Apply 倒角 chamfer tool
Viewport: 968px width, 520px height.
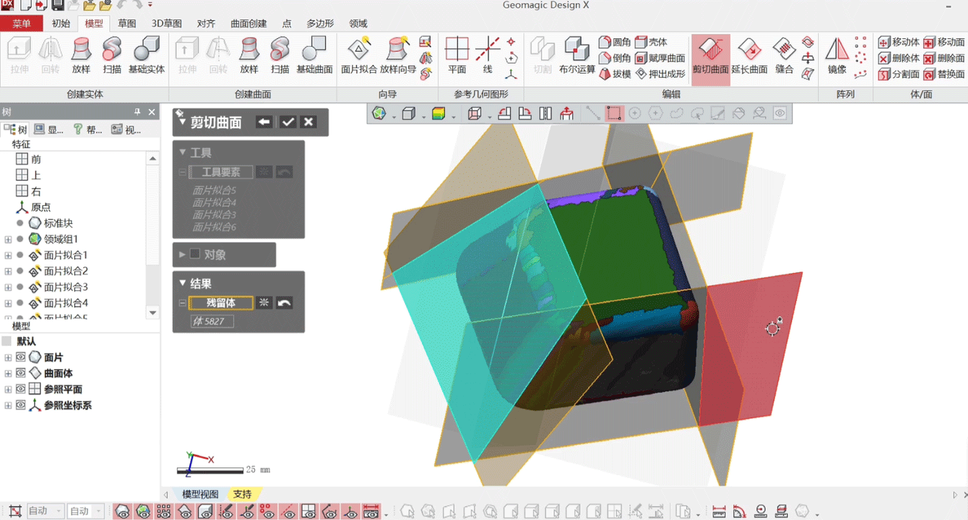[x=615, y=58]
